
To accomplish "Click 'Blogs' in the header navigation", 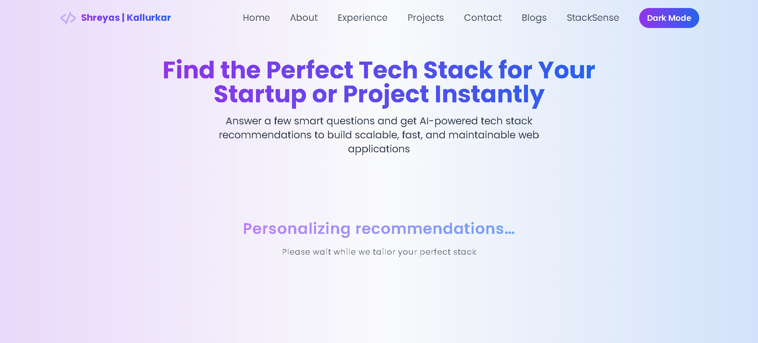I will [x=534, y=18].
